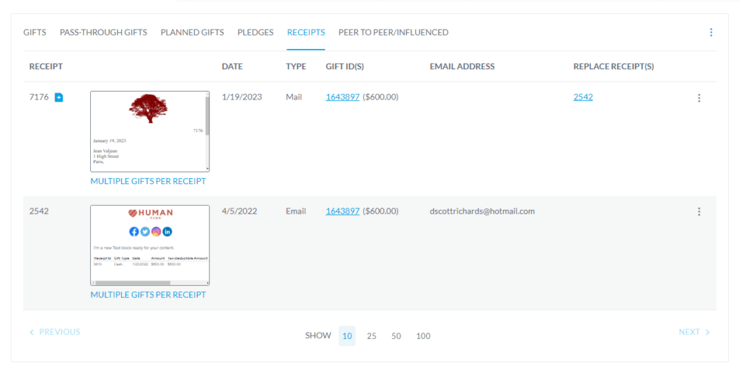
Task: Show 10 results per page
Action: click(x=347, y=335)
